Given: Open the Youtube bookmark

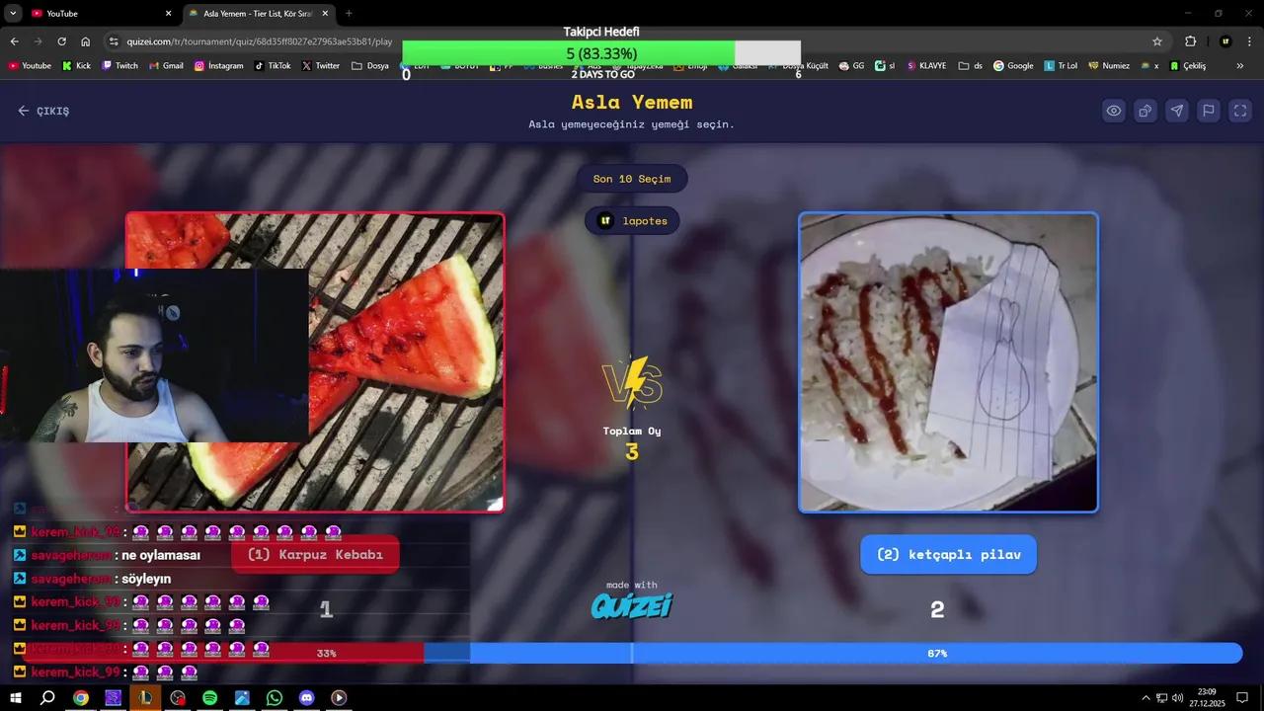Looking at the screenshot, I should coord(30,66).
